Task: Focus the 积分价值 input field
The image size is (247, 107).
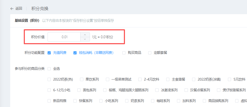Action: pyautogui.click(x=64, y=37)
